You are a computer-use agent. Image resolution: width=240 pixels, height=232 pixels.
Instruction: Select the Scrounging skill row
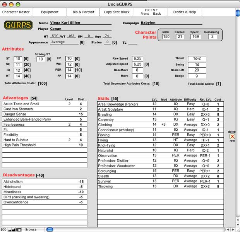161,171
